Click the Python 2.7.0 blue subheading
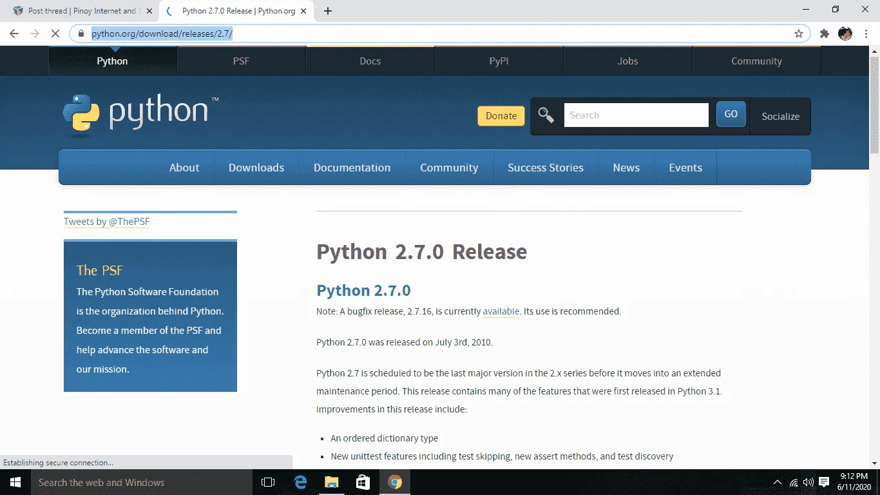Image resolution: width=880 pixels, height=495 pixels. coord(363,290)
